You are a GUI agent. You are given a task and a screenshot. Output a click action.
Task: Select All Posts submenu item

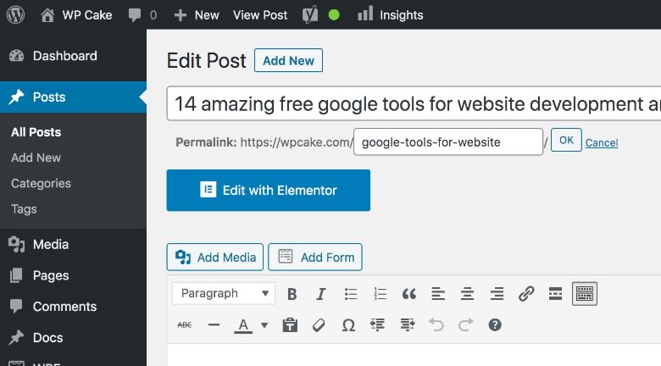[x=36, y=132]
